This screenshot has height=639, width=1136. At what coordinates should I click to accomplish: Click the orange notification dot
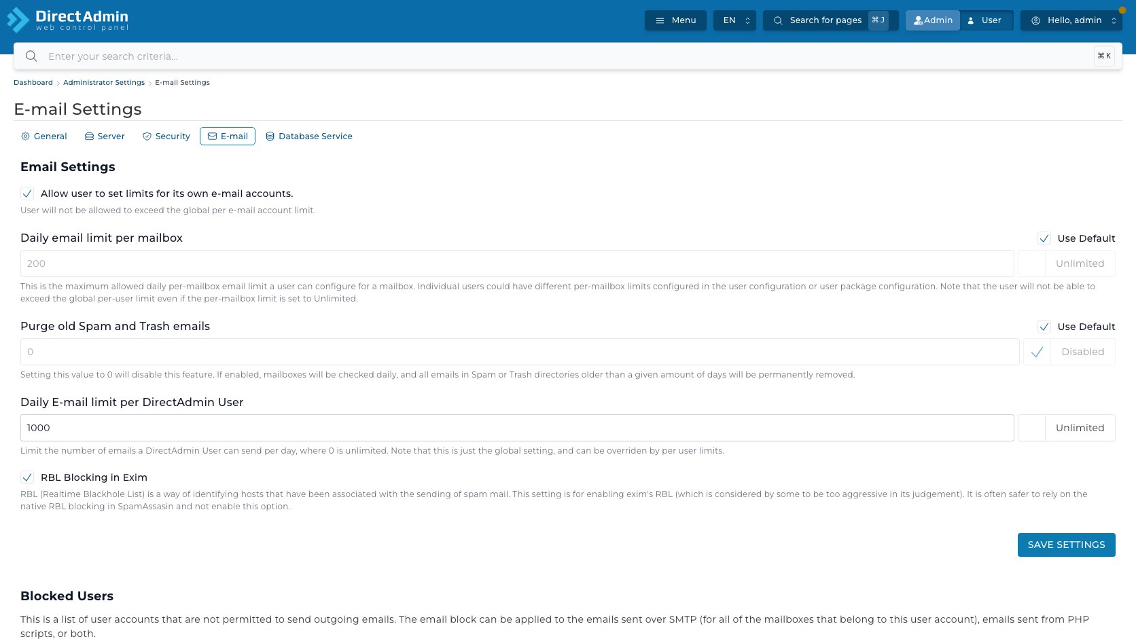point(1122,10)
